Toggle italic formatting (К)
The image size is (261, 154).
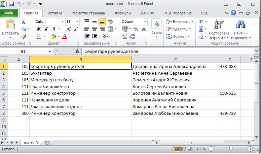click(46, 29)
